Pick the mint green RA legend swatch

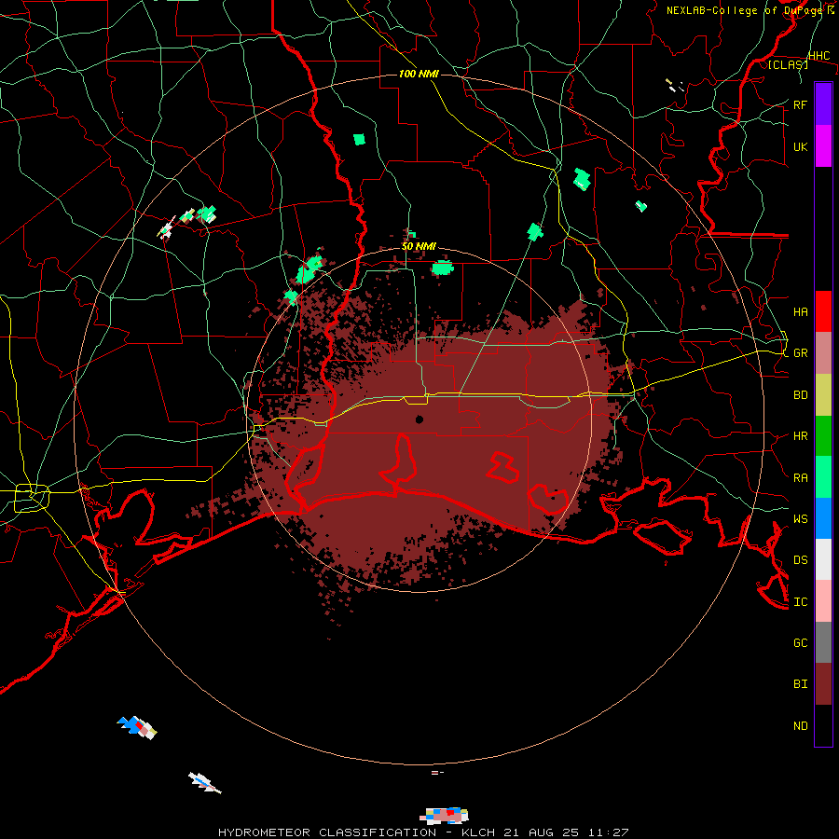823,477
